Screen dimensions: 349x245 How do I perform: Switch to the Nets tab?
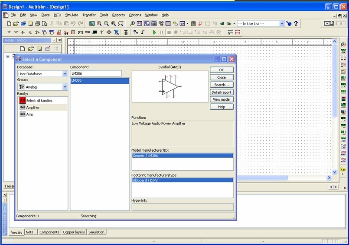[29, 232]
